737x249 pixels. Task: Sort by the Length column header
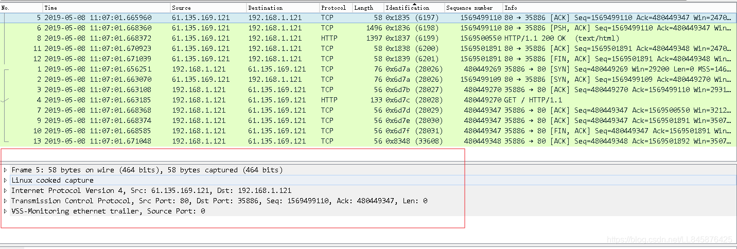368,8
